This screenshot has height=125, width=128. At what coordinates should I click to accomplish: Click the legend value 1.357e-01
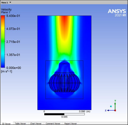[13, 55]
